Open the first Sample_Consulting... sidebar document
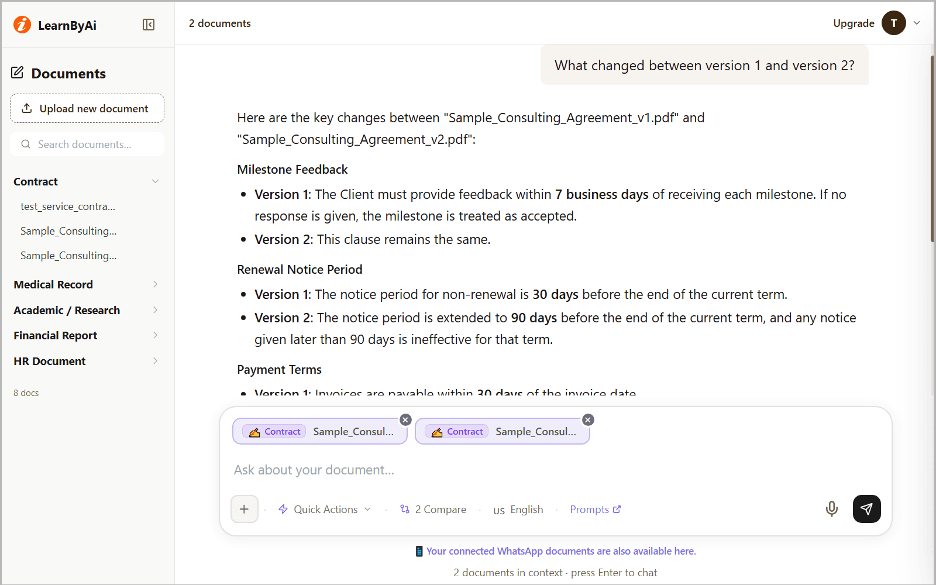 [68, 231]
